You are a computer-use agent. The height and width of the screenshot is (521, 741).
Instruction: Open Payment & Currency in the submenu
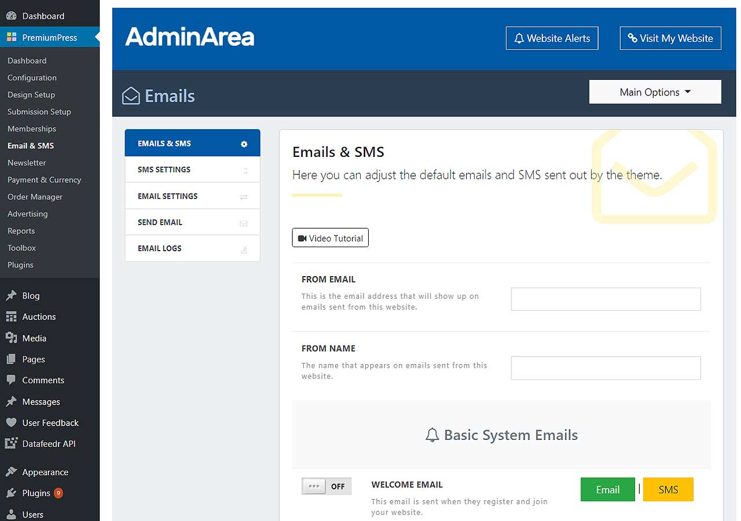click(x=44, y=180)
